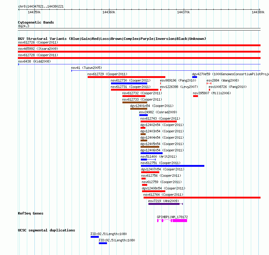Viewport: 269px width, 255px height.
Task: Select esv7219 (Ahn2009) label
Action: click(x=164, y=201)
